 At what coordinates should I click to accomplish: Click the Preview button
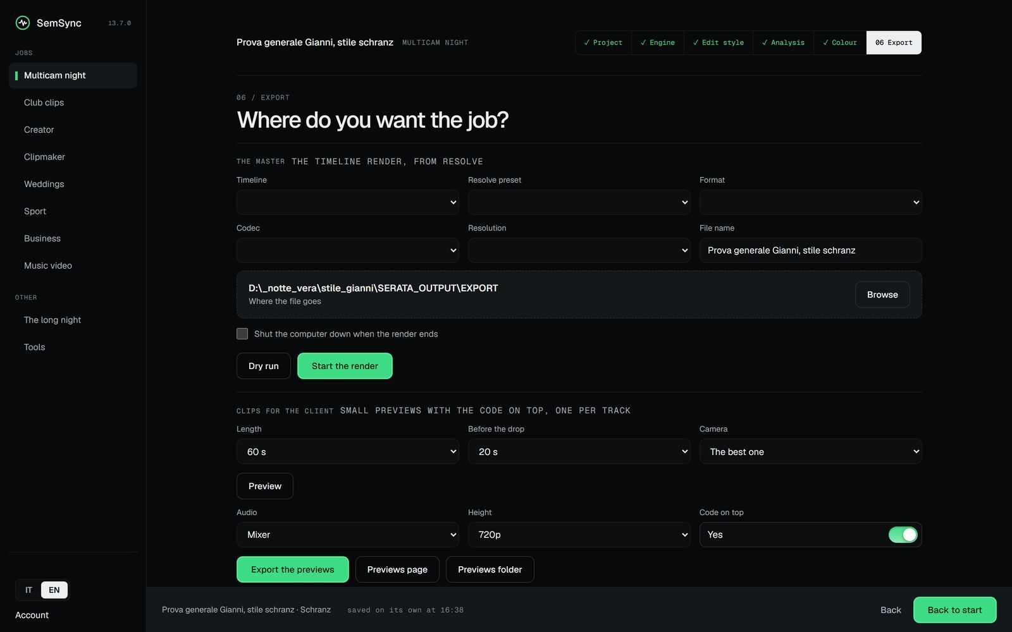tap(265, 486)
